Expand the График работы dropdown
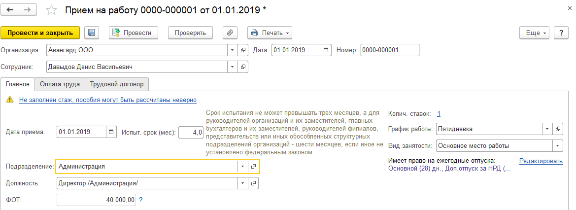Viewport: 576px width, 210px height. pos(547,129)
